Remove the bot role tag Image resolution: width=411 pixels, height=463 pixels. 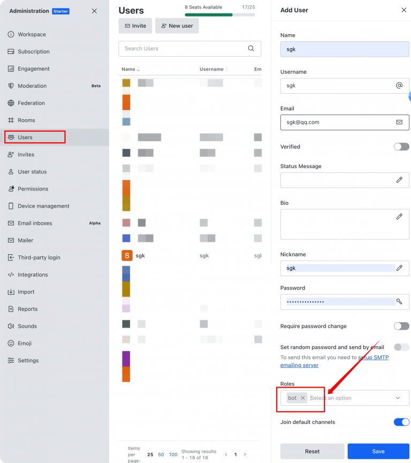[303, 398]
